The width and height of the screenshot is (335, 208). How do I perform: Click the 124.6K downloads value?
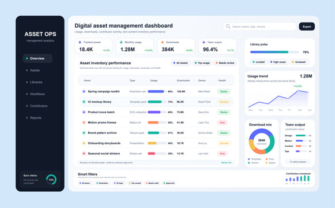click(181, 91)
